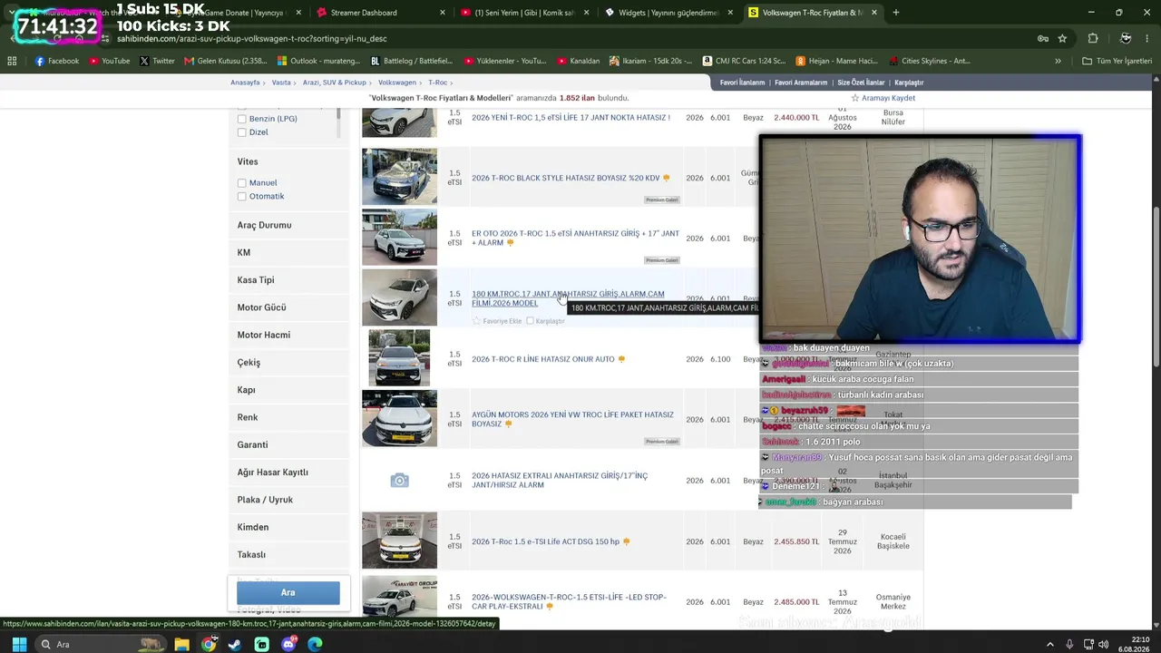Open the Battlelog bookmark
Viewport: 1161px width, 653px height.
point(412,61)
